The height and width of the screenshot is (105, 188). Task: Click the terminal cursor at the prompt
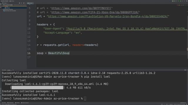pyautogui.click(x=85, y=99)
